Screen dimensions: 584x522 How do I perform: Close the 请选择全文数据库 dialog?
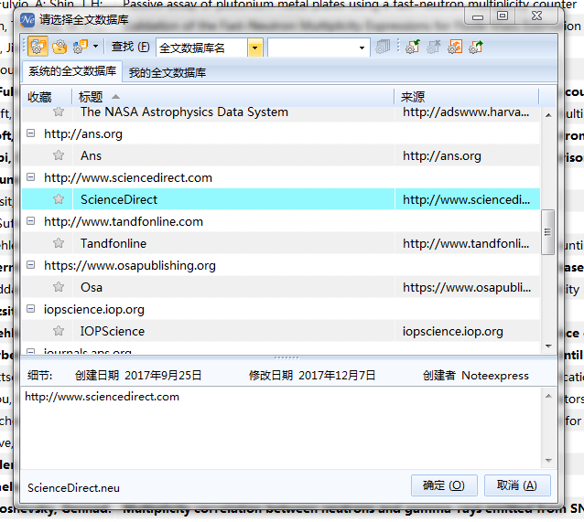pos(536,16)
